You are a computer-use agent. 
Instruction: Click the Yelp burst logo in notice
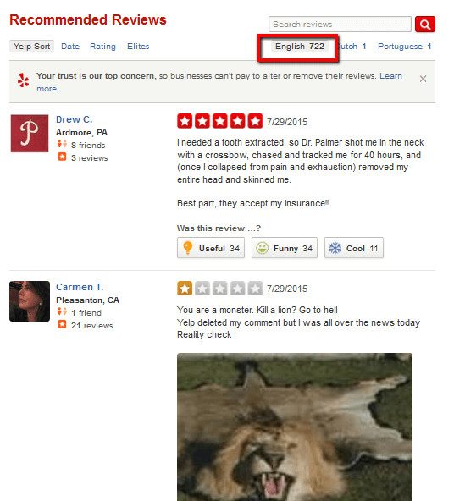(24, 80)
